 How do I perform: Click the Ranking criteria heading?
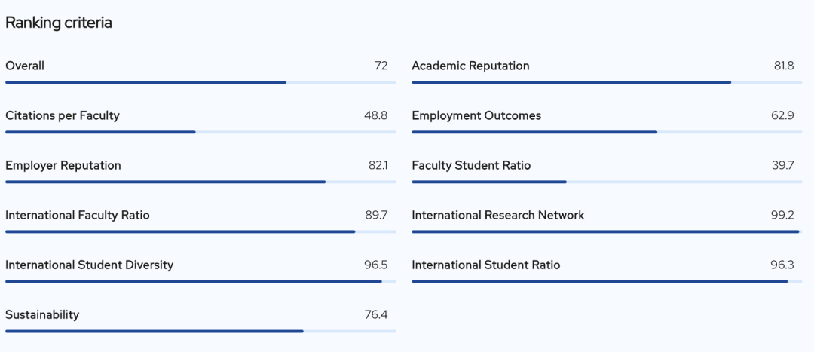click(x=59, y=23)
